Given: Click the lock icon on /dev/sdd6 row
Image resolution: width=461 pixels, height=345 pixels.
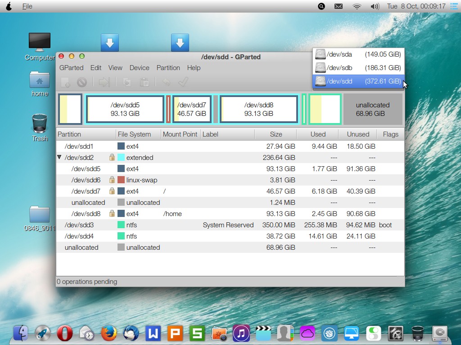Looking at the screenshot, I should (x=112, y=180).
